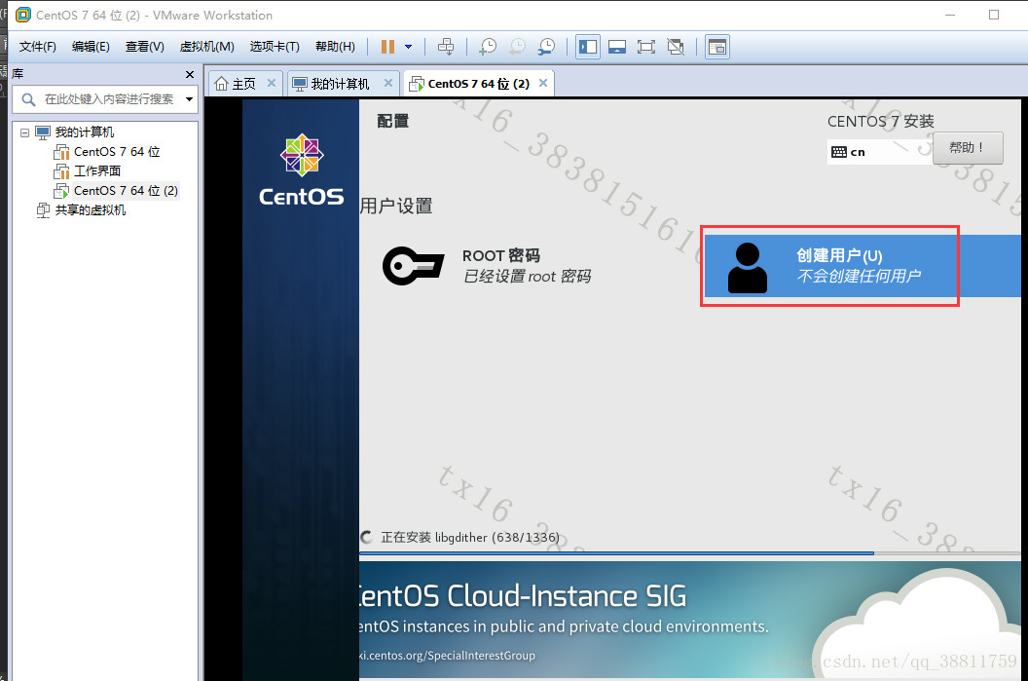Viewport: 1028px width, 681px height.
Task: Open the 帮助(H) menu
Action: point(335,47)
